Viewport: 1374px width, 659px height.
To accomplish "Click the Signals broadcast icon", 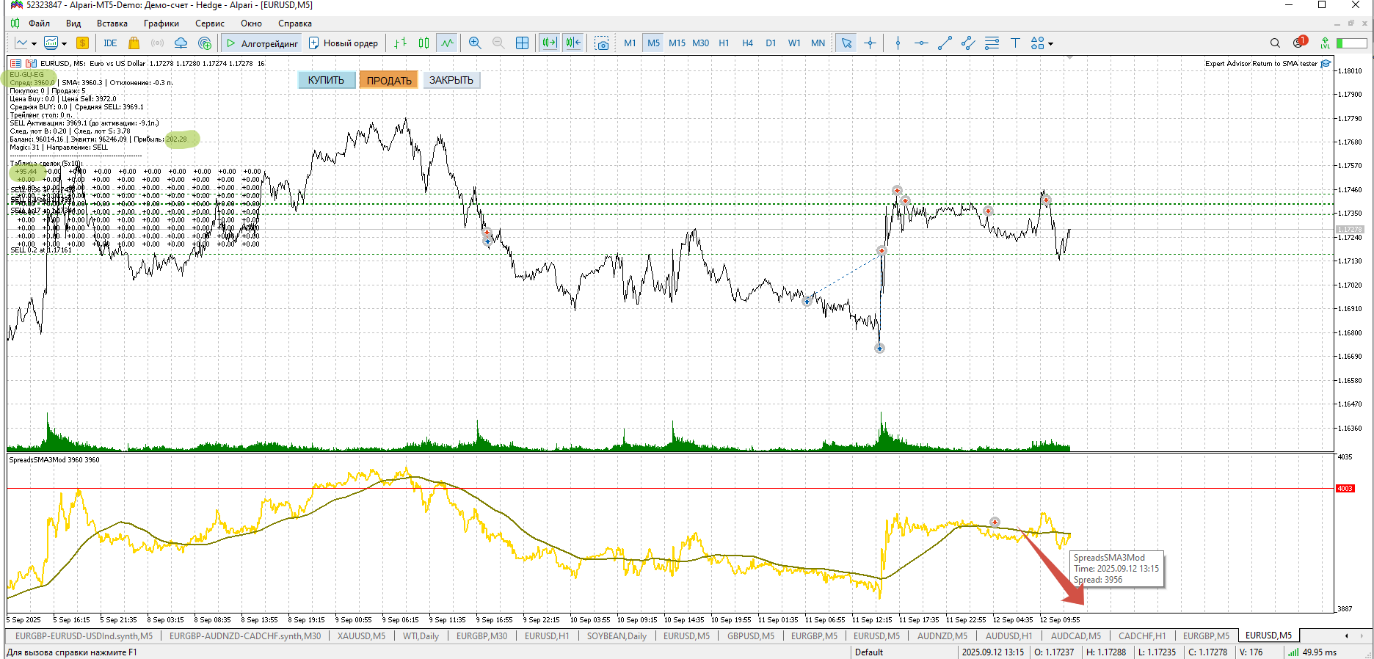I will tap(157, 43).
